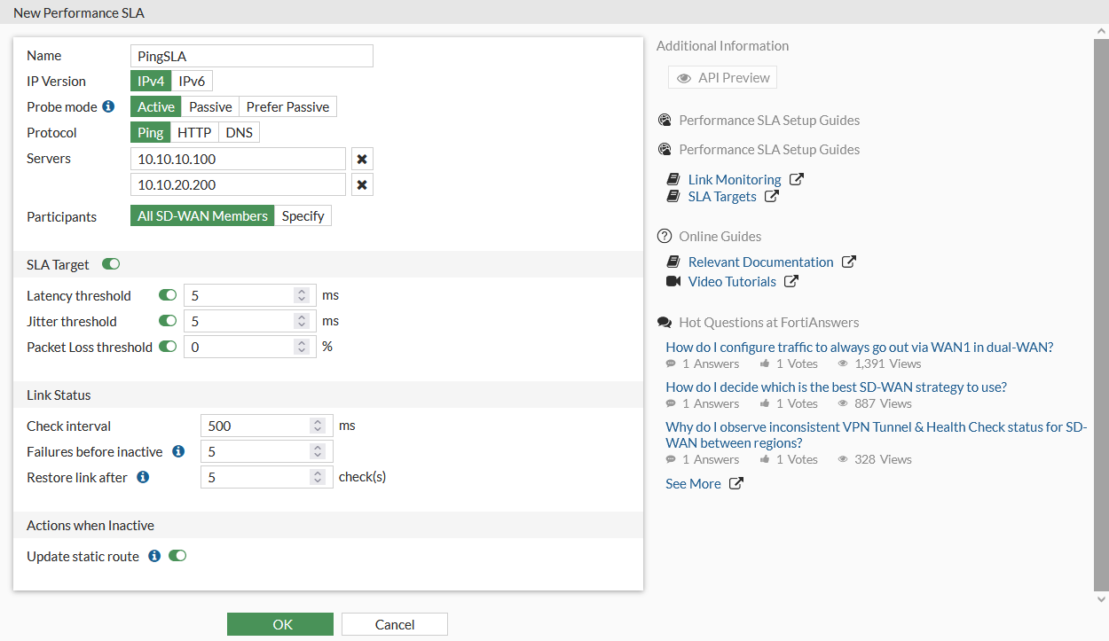Turn off the Packet Loss threshold toggle
Screen dimensions: 1109x641
tap(167, 347)
